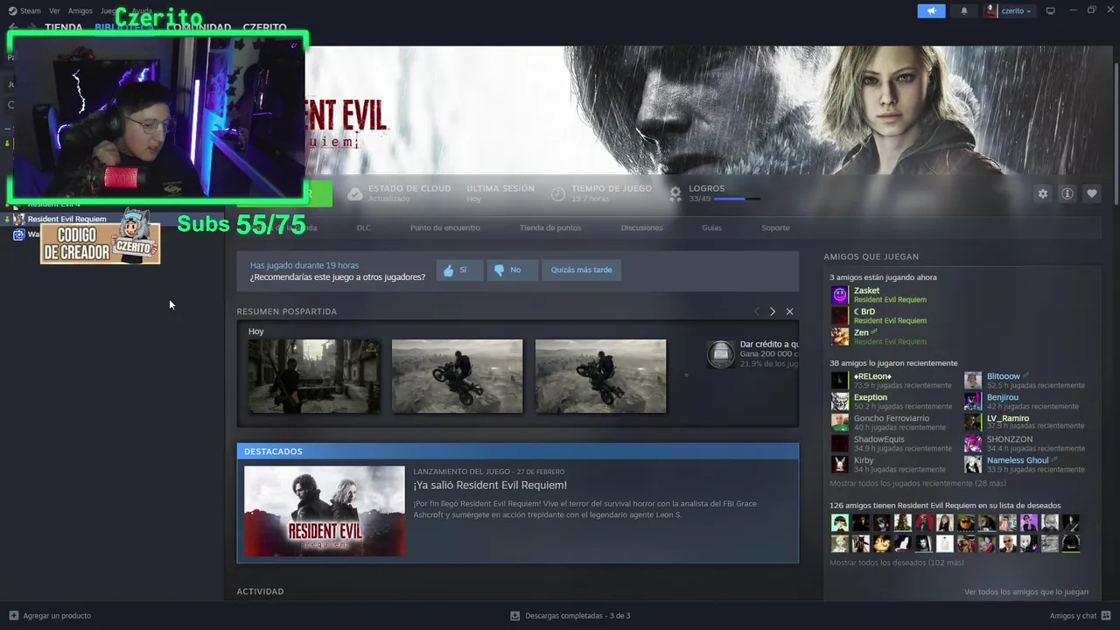Open the CZERITO profile section
Screen dimensions: 1120x630
pos(265,28)
